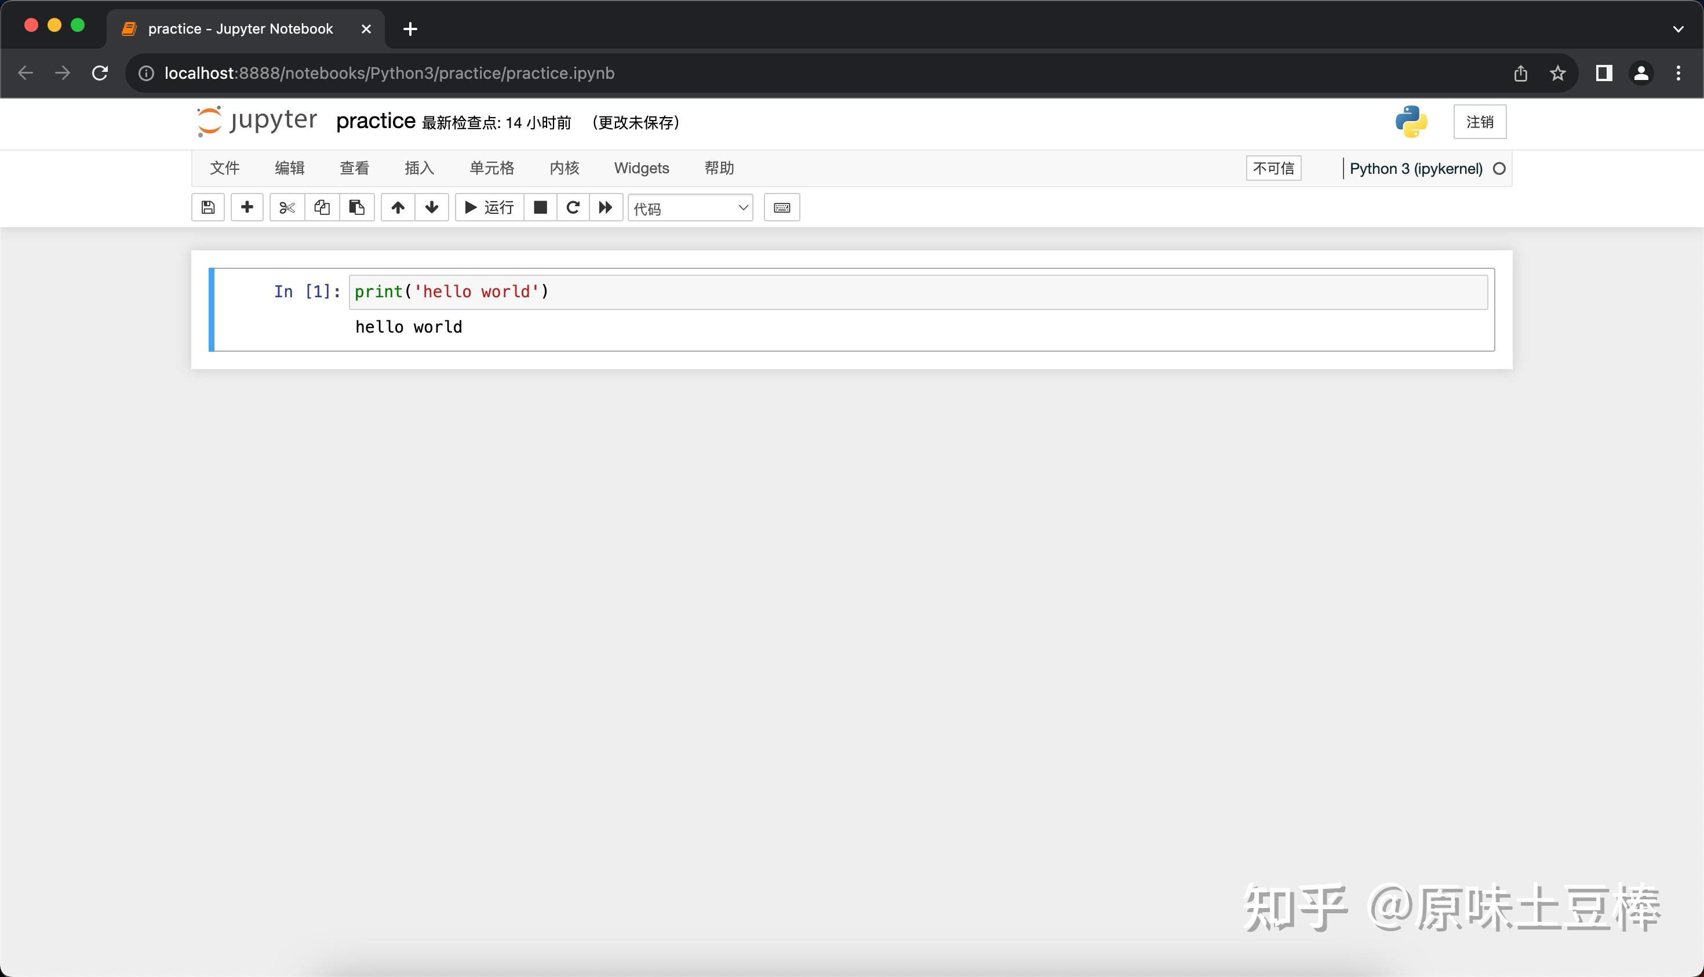This screenshot has height=977, width=1704.
Task: Open the browser menu chevron at top right
Action: point(1678,29)
